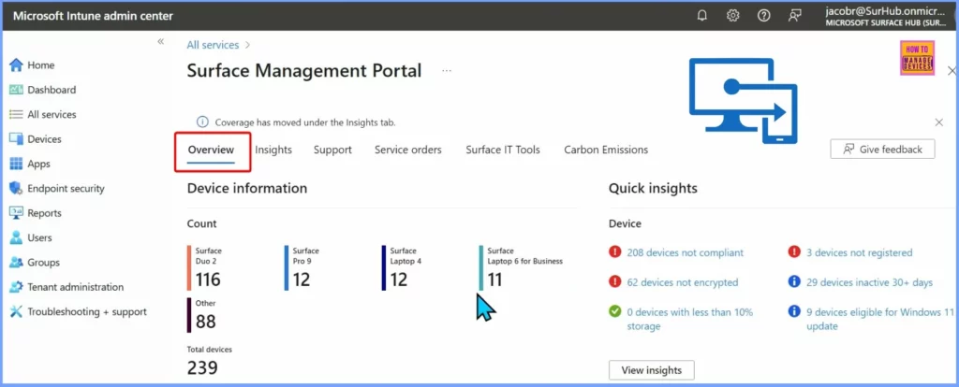Viewport: 959px width, 387px height.
Task: Click Total devices value 239
Action: click(x=202, y=367)
